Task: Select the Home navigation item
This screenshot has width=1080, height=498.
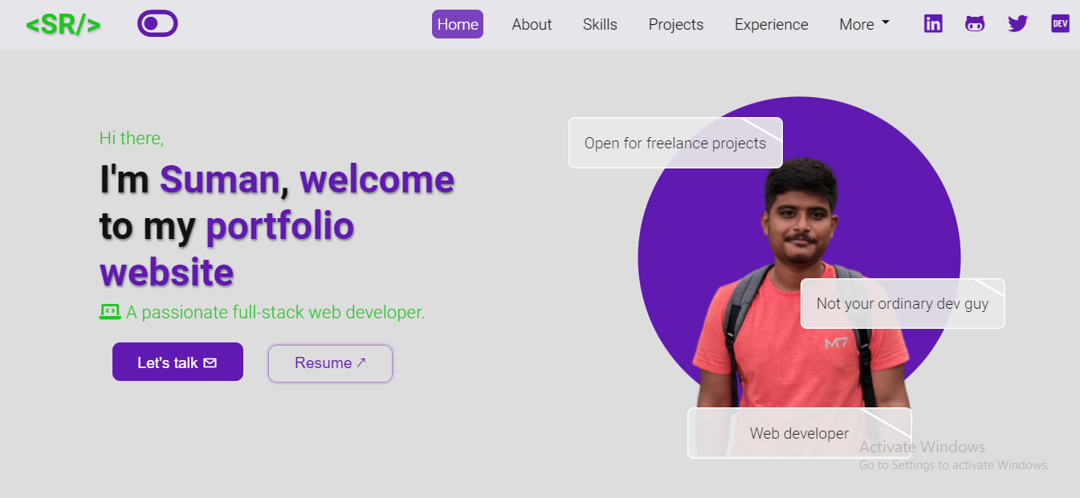Action: pyautogui.click(x=457, y=24)
